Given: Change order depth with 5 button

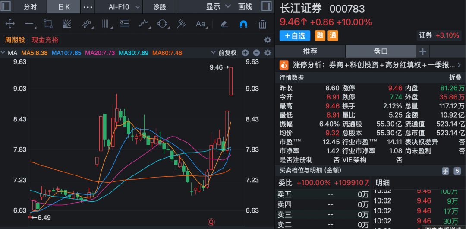Looking at the screenshot, I should click(x=457, y=171).
